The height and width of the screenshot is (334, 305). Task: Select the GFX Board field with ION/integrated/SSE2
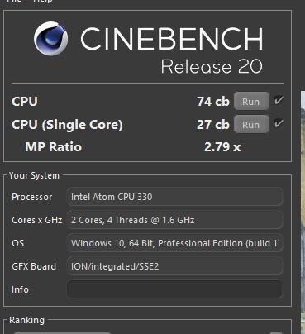(x=175, y=266)
